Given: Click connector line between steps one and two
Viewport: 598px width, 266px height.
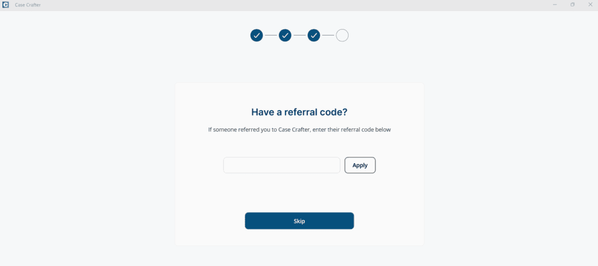Looking at the screenshot, I should 270,36.
